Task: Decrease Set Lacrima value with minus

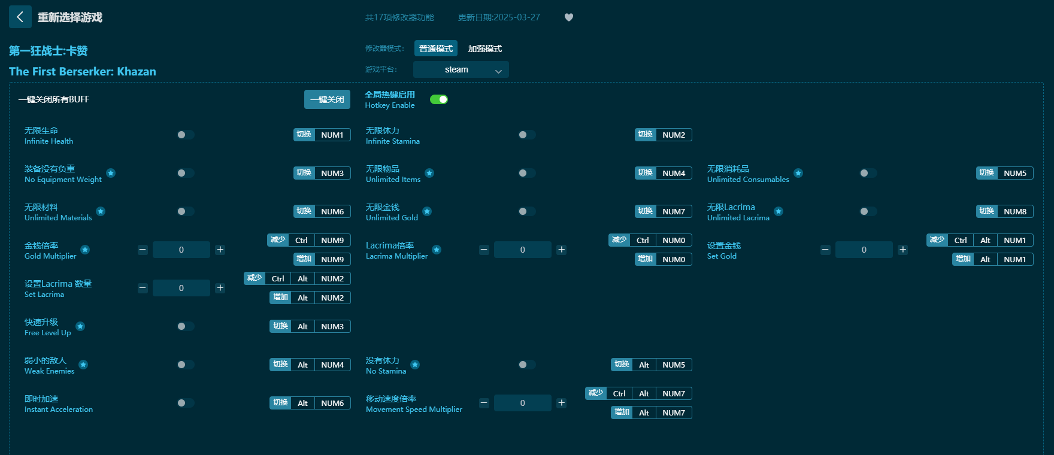Action: pyautogui.click(x=143, y=288)
